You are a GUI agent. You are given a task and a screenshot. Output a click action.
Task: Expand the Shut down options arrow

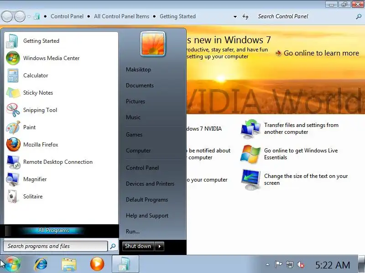(159, 246)
